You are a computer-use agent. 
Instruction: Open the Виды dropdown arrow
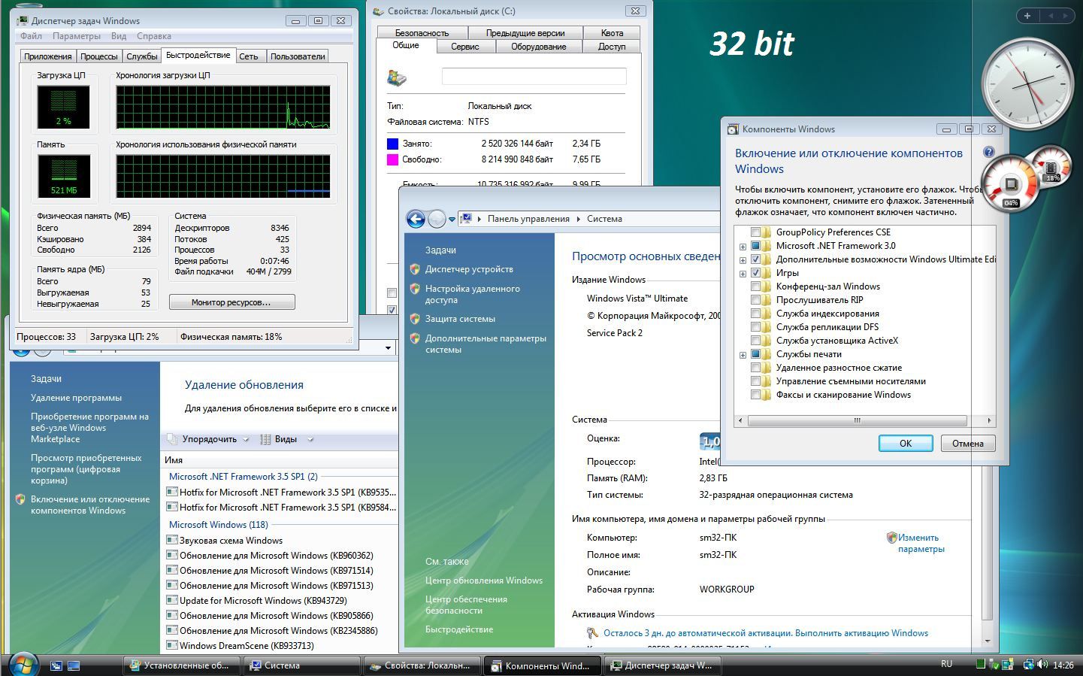click(310, 439)
